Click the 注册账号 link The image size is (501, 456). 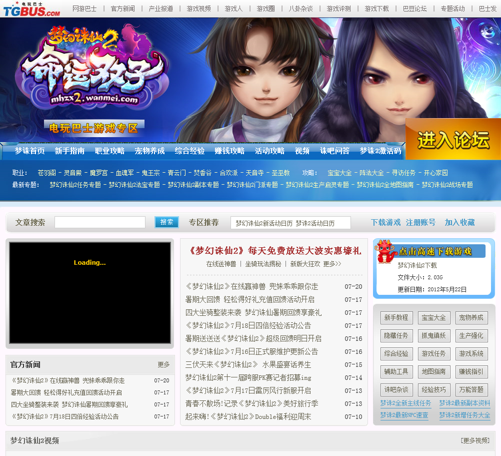click(x=420, y=222)
